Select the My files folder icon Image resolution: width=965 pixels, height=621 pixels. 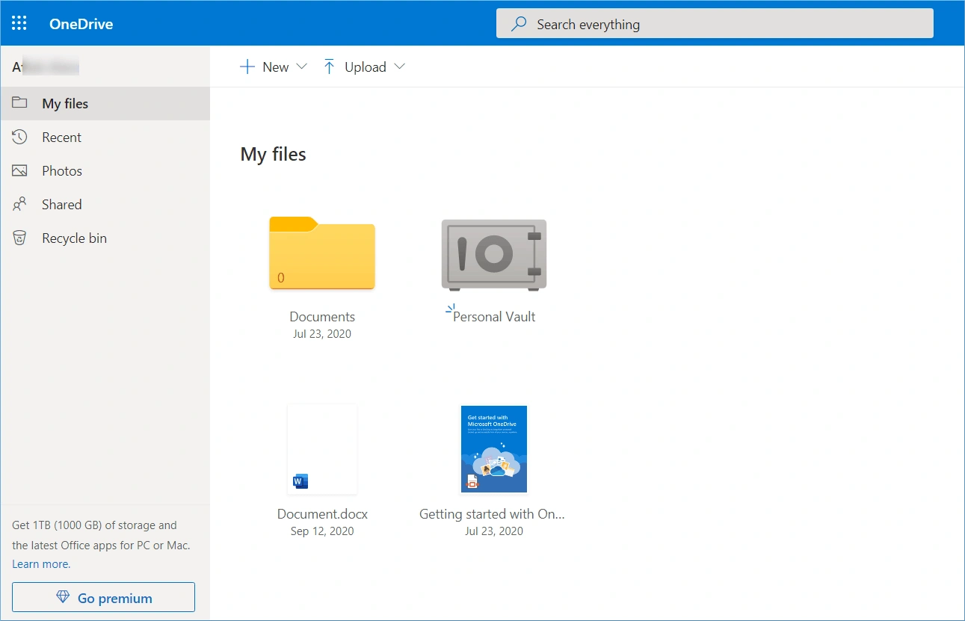coord(19,103)
